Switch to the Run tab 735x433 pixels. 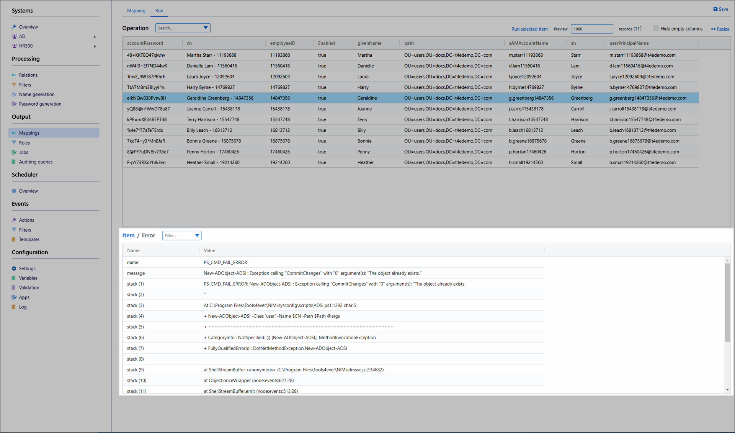coord(160,10)
